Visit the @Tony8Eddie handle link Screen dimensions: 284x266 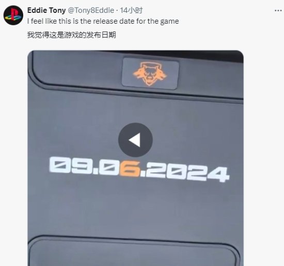(91, 10)
